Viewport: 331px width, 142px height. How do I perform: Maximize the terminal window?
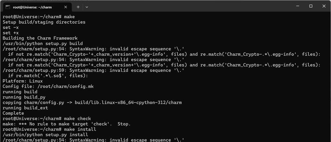click(311, 6)
